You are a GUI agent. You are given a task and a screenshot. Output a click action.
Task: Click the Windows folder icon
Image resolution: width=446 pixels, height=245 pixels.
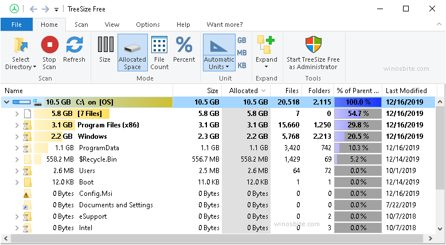(28, 136)
